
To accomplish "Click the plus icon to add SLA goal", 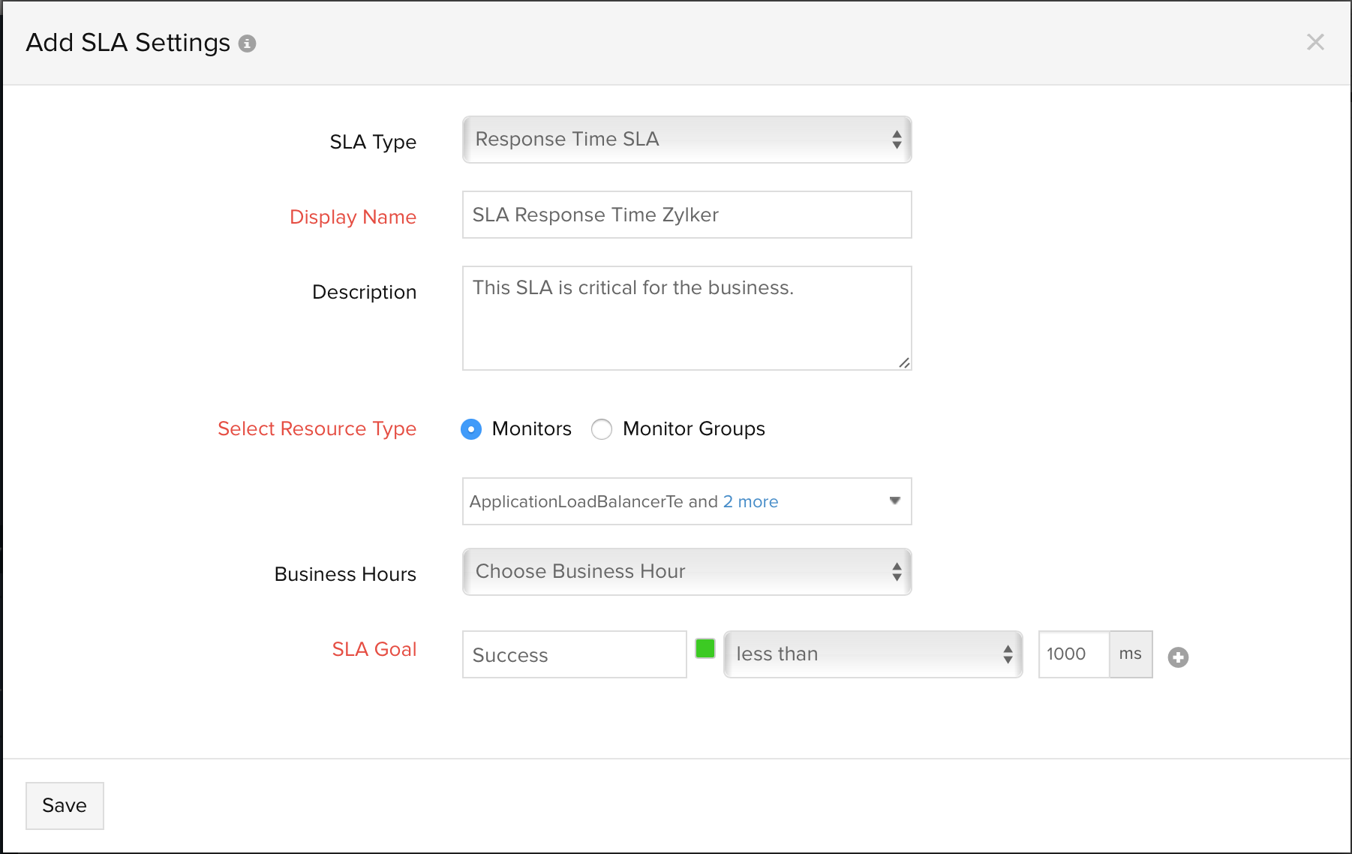I will [x=1178, y=657].
